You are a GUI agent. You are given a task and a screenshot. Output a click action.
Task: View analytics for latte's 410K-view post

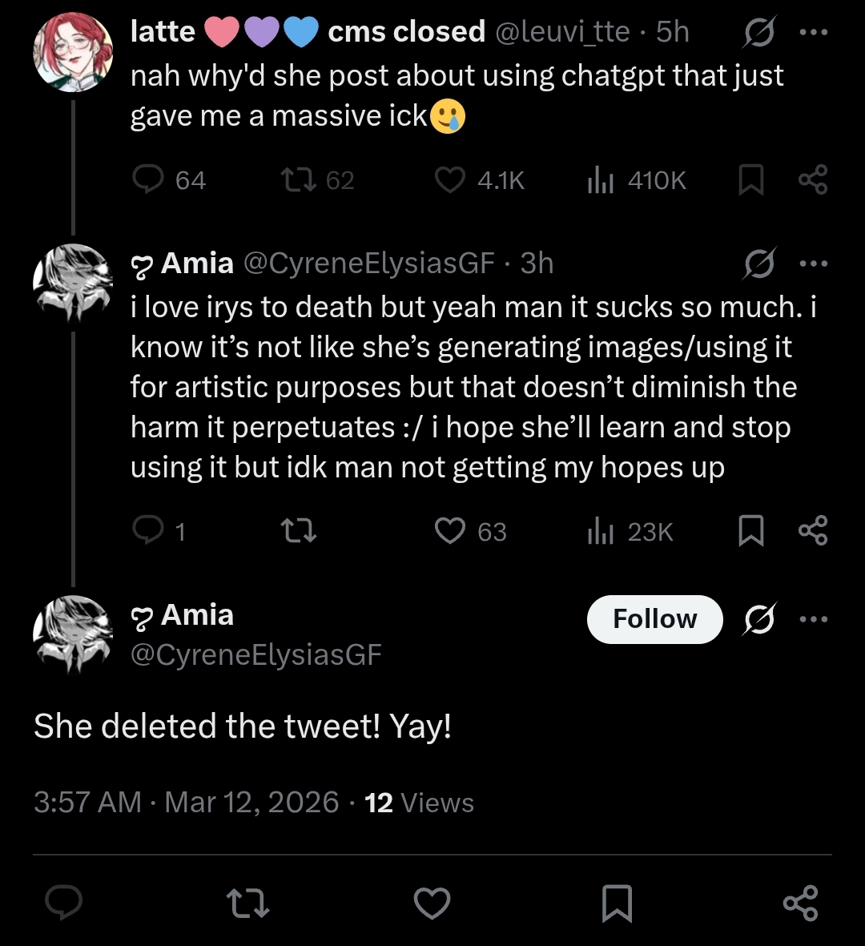[x=601, y=180]
